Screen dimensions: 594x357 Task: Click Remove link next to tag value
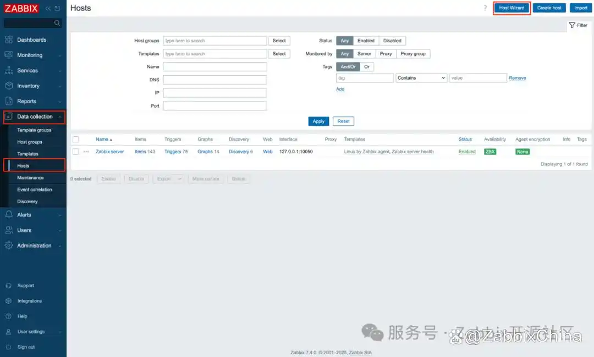[517, 78]
